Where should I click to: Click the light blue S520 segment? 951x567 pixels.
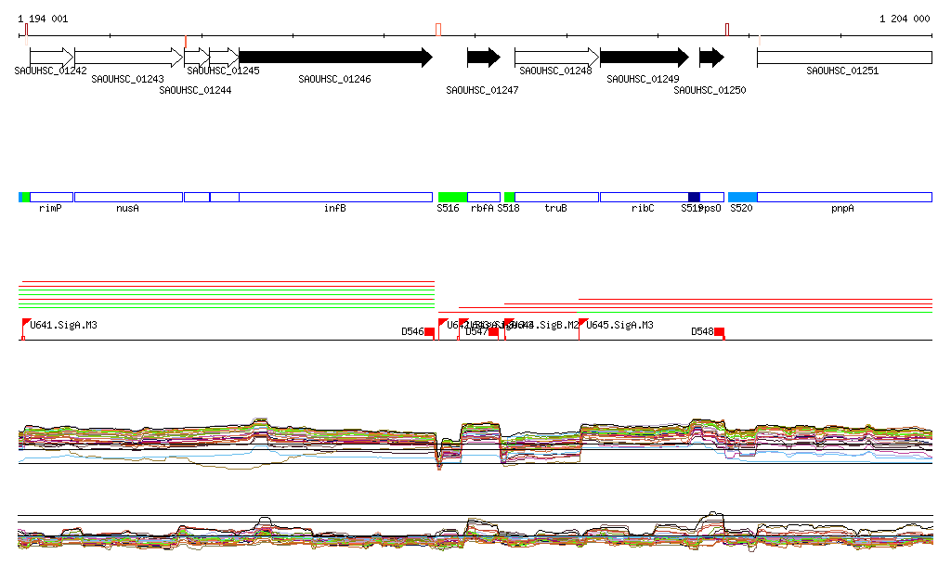(x=742, y=197)
